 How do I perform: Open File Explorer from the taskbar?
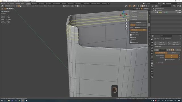click(x=9, y=101)
